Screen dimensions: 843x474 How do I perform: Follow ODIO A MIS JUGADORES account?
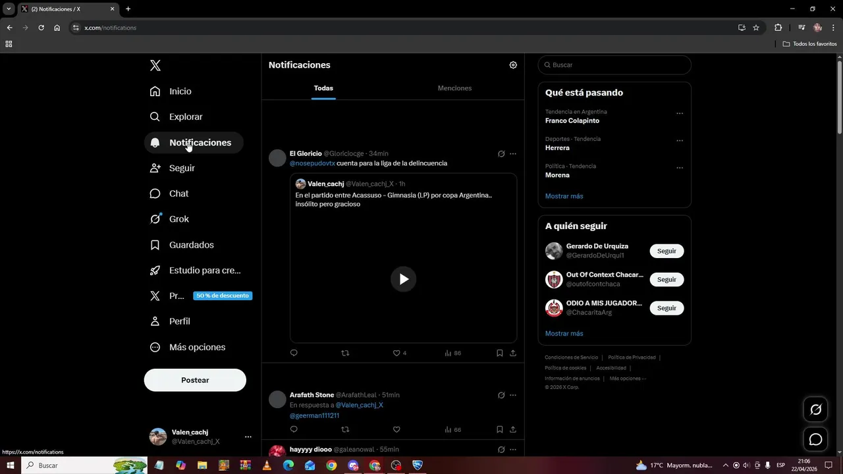coord(666,308)
